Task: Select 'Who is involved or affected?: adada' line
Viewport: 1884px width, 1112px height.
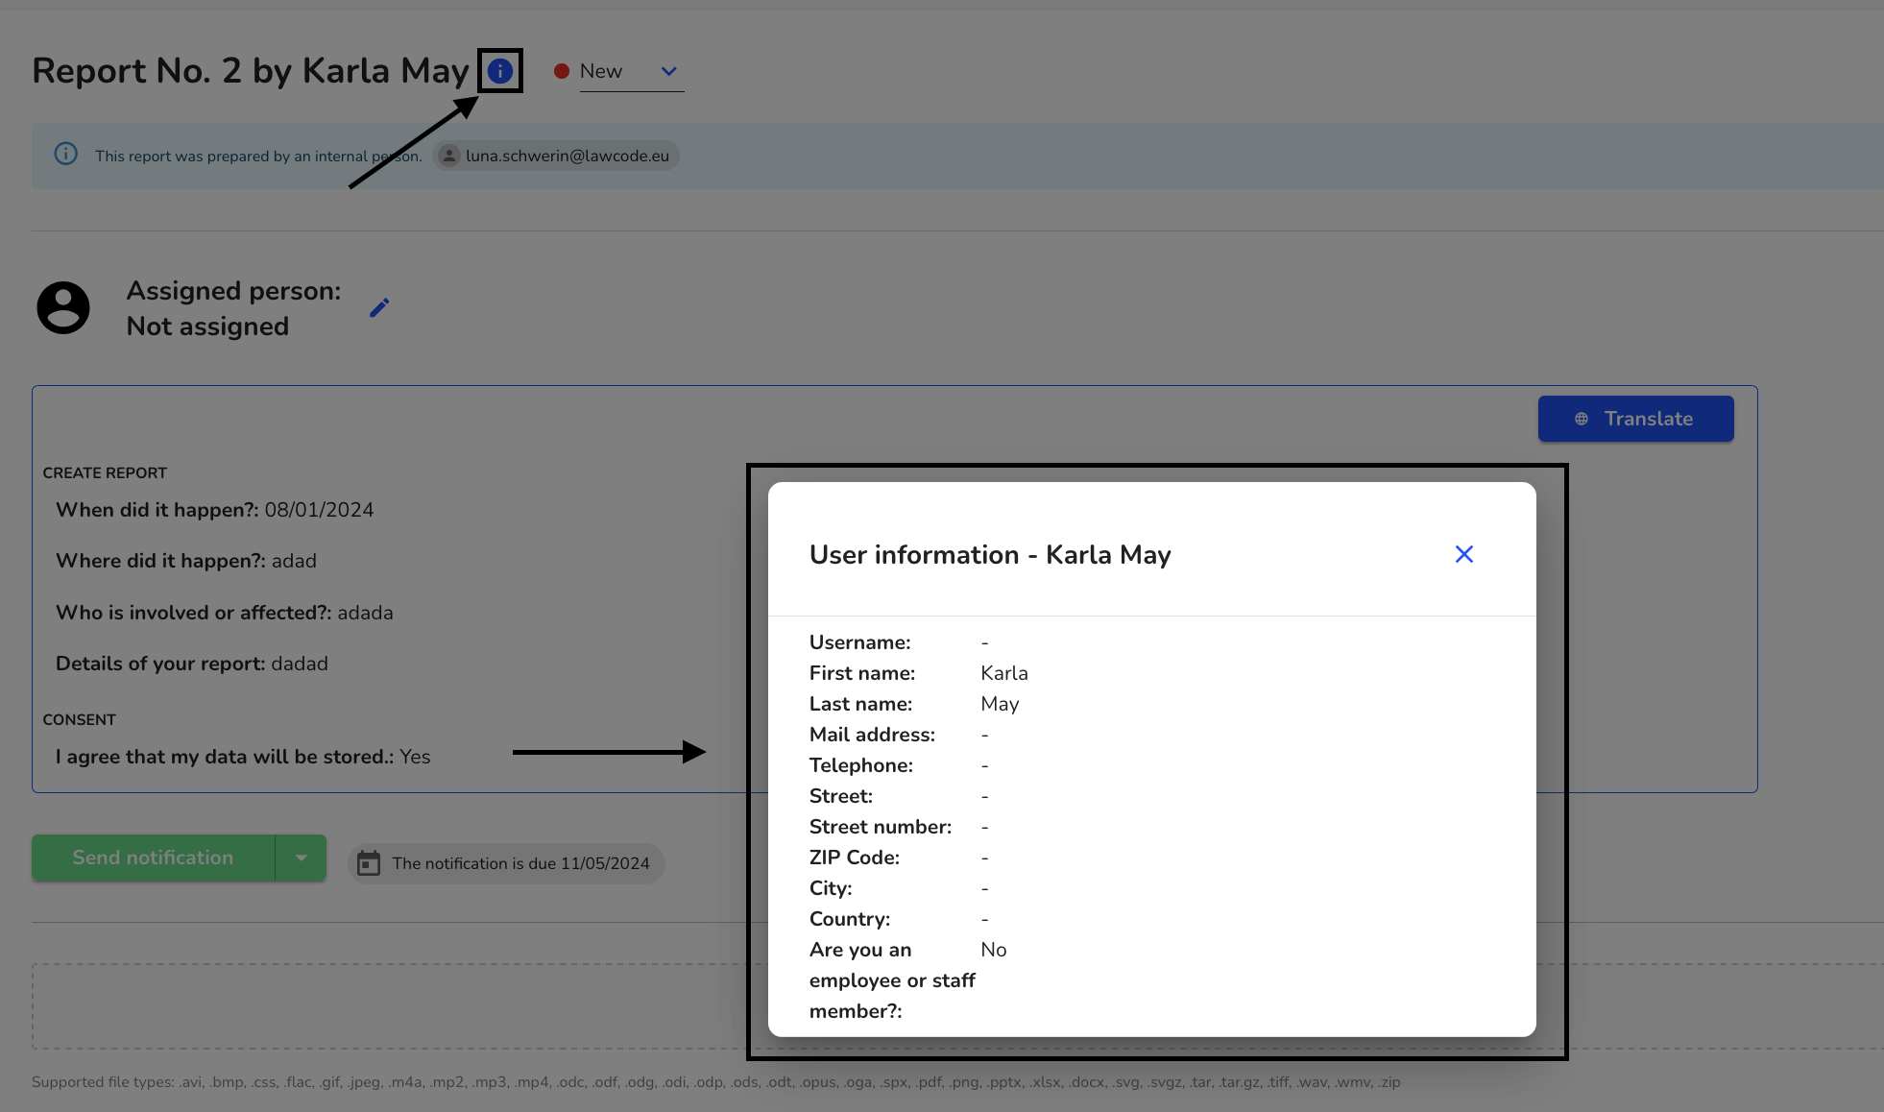Action: 225,613
